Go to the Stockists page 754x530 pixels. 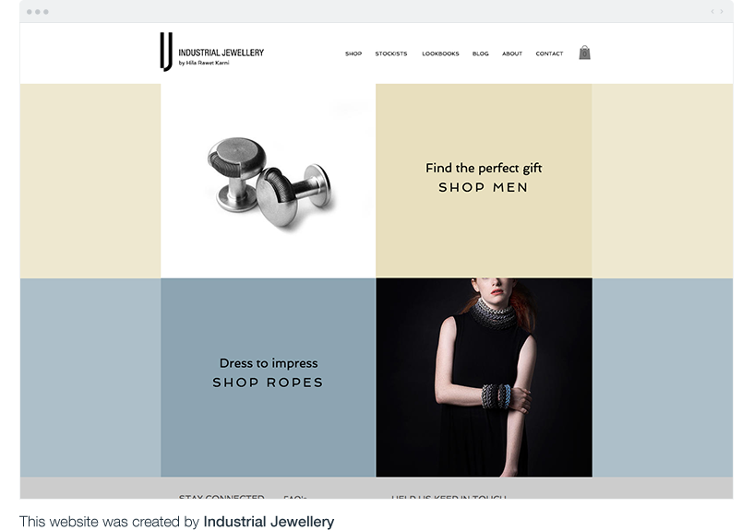tap(391, 53)
